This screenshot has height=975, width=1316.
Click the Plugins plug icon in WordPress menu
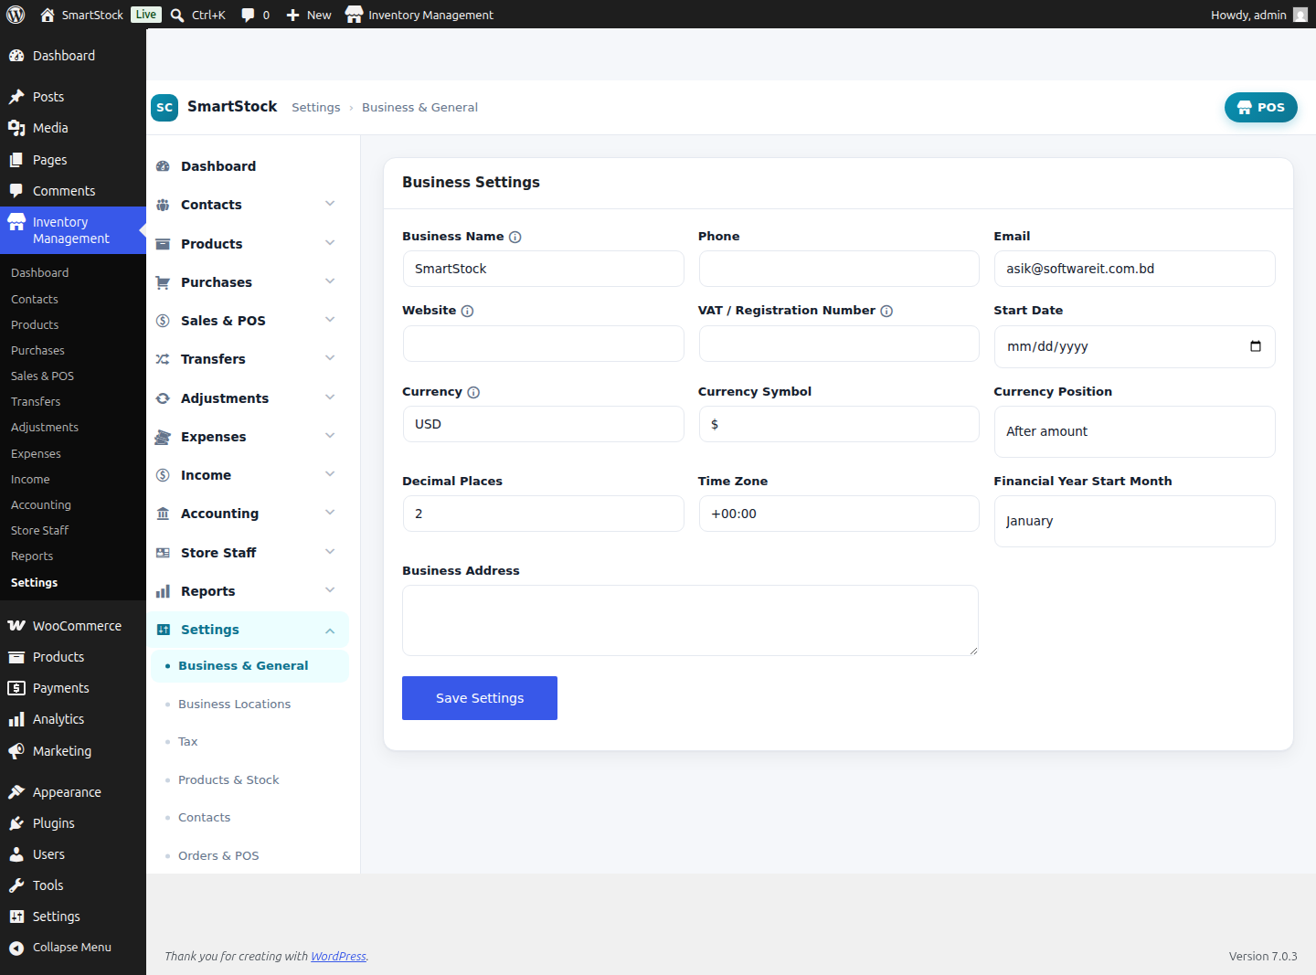coord(16,823)
